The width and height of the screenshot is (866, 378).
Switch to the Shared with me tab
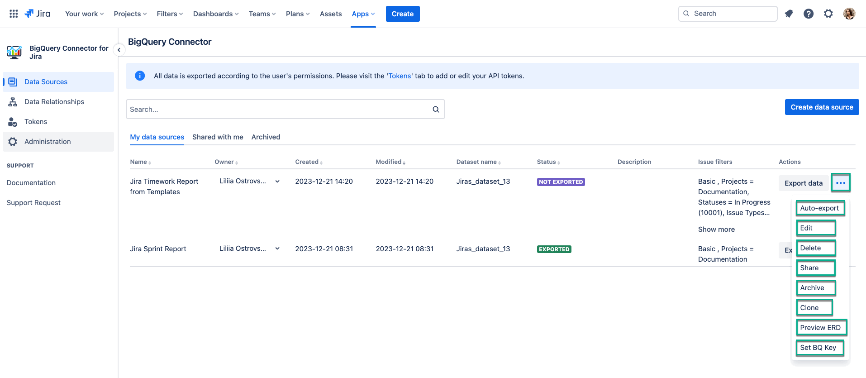coord(218,137)
